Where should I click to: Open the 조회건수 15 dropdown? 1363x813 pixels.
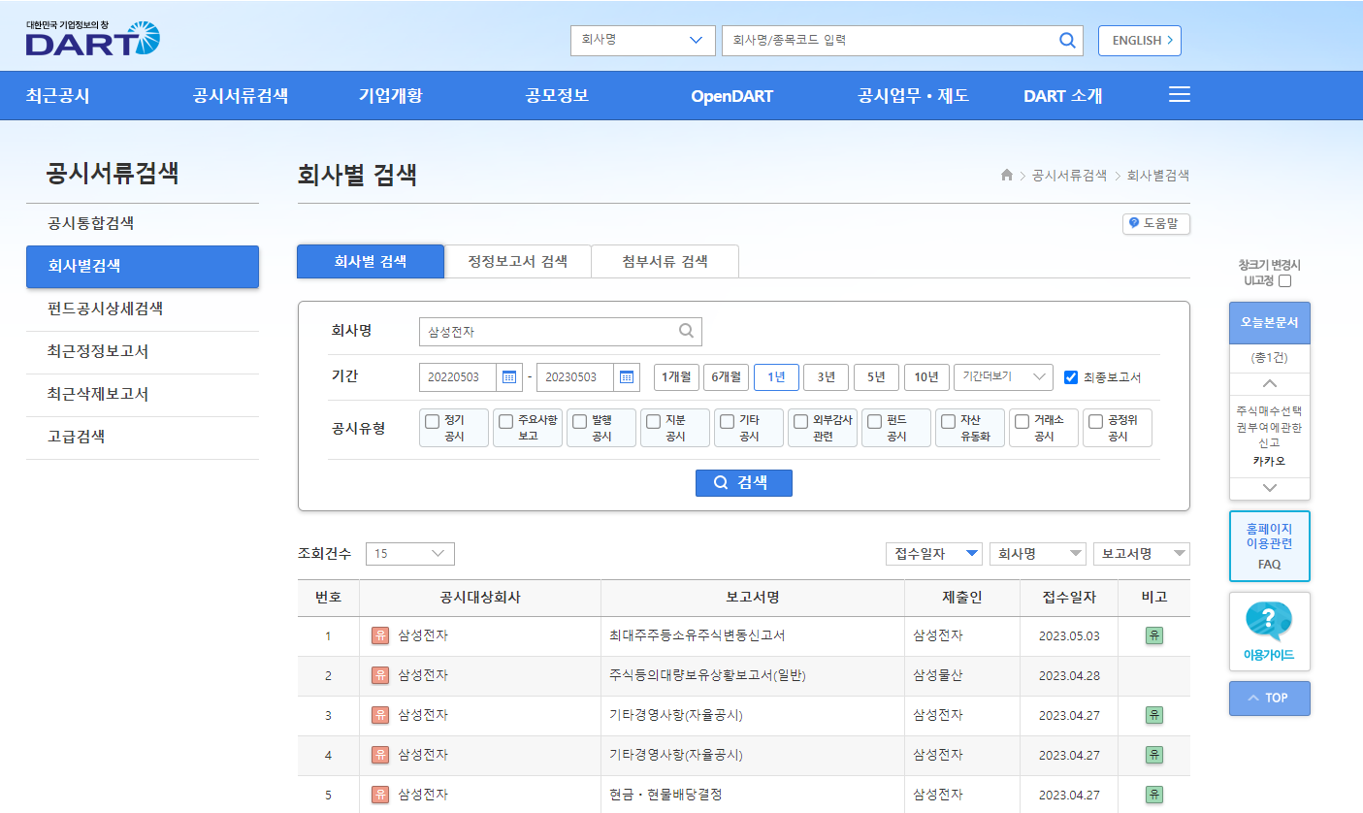pos(409,554)
